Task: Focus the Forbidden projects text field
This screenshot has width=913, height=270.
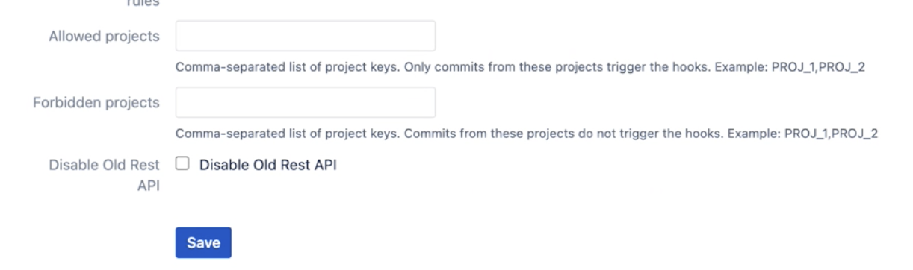Action: (305, 102)
